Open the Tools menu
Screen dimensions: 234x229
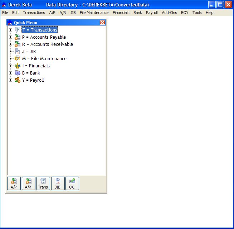tap(197, 13)
